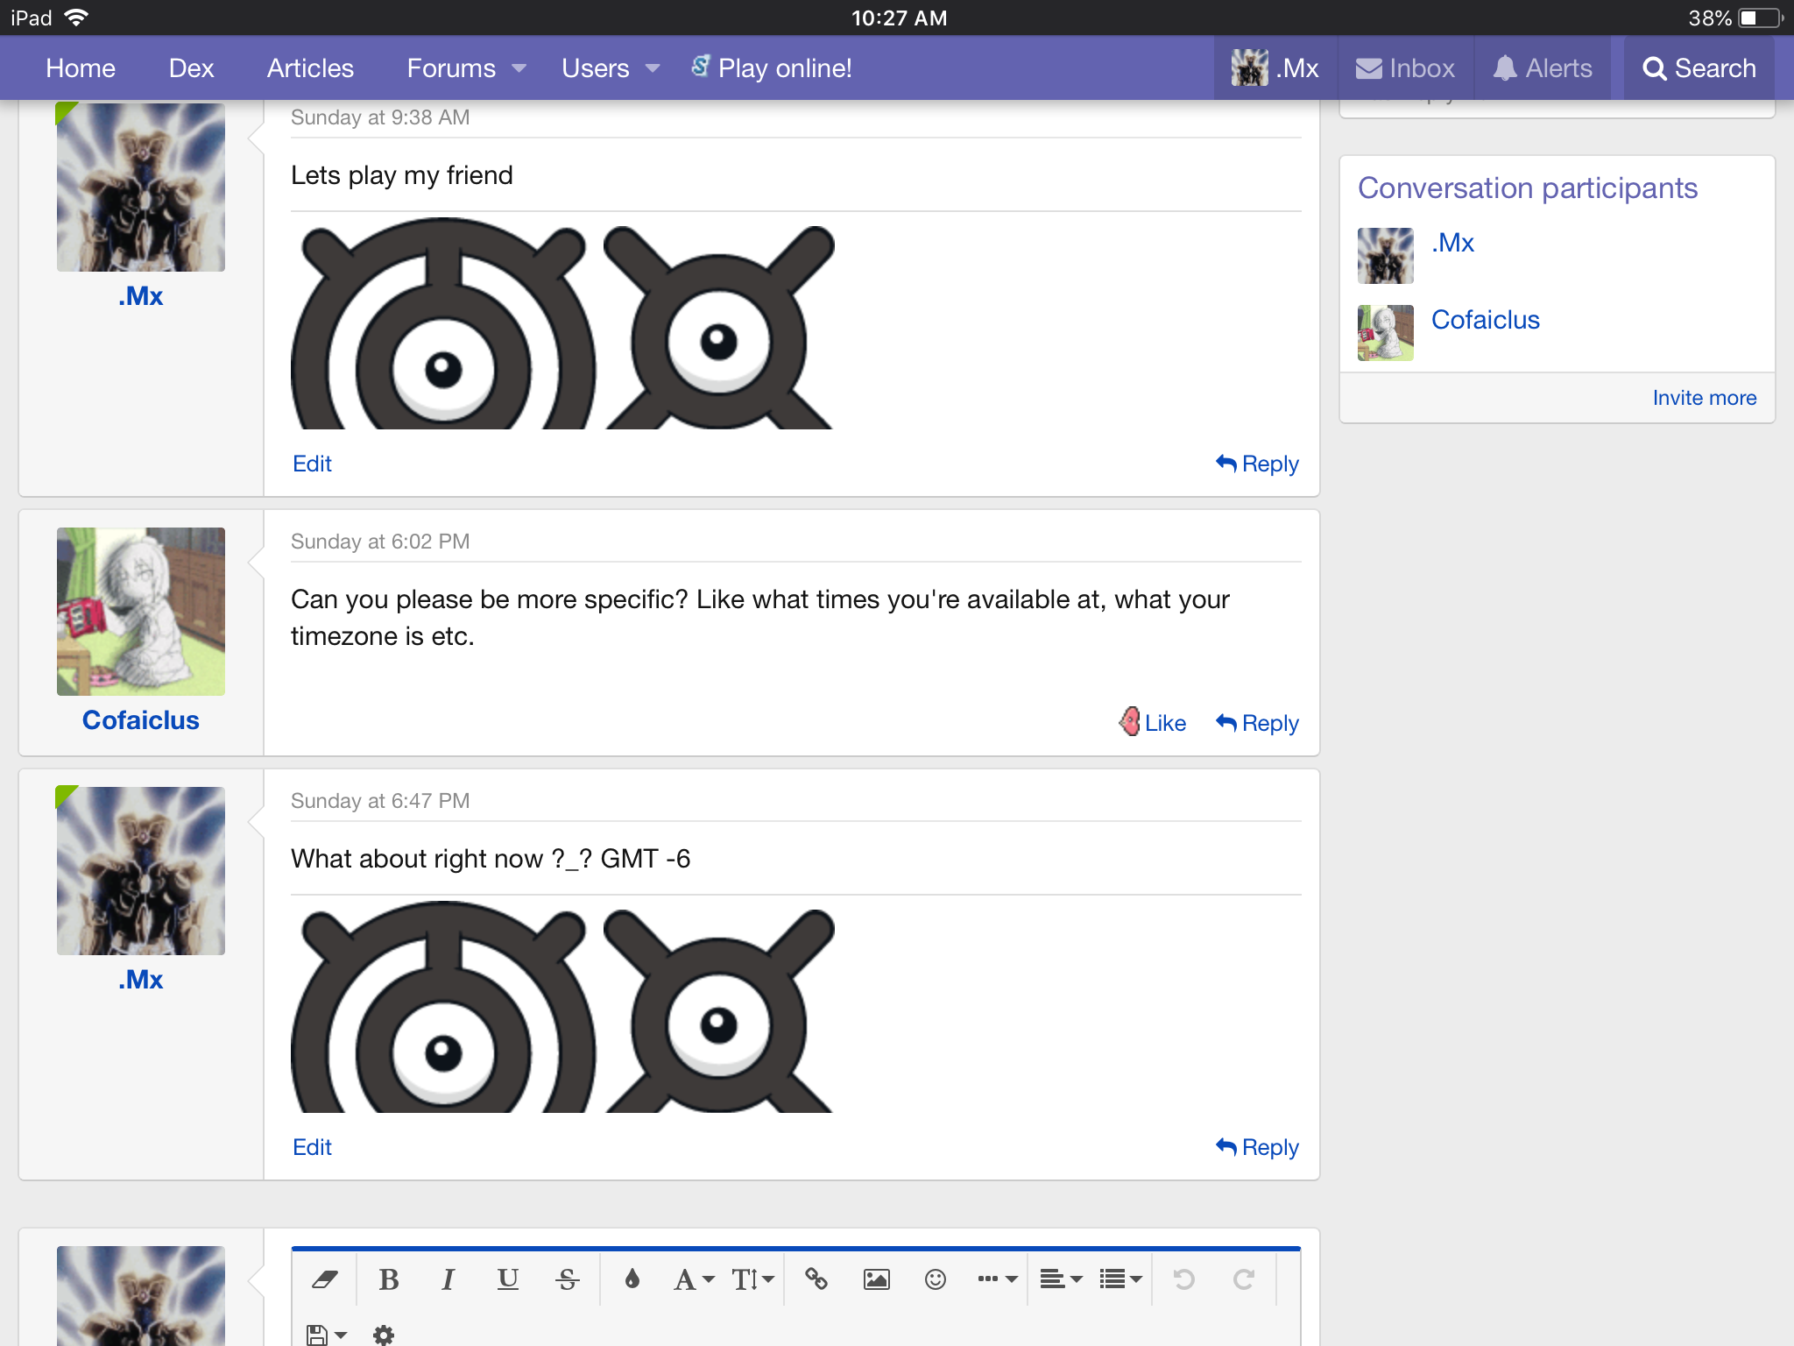Click the undo icon in editor
The width and height of the screenshot is (1794, 1346).
[1183, 1279]
